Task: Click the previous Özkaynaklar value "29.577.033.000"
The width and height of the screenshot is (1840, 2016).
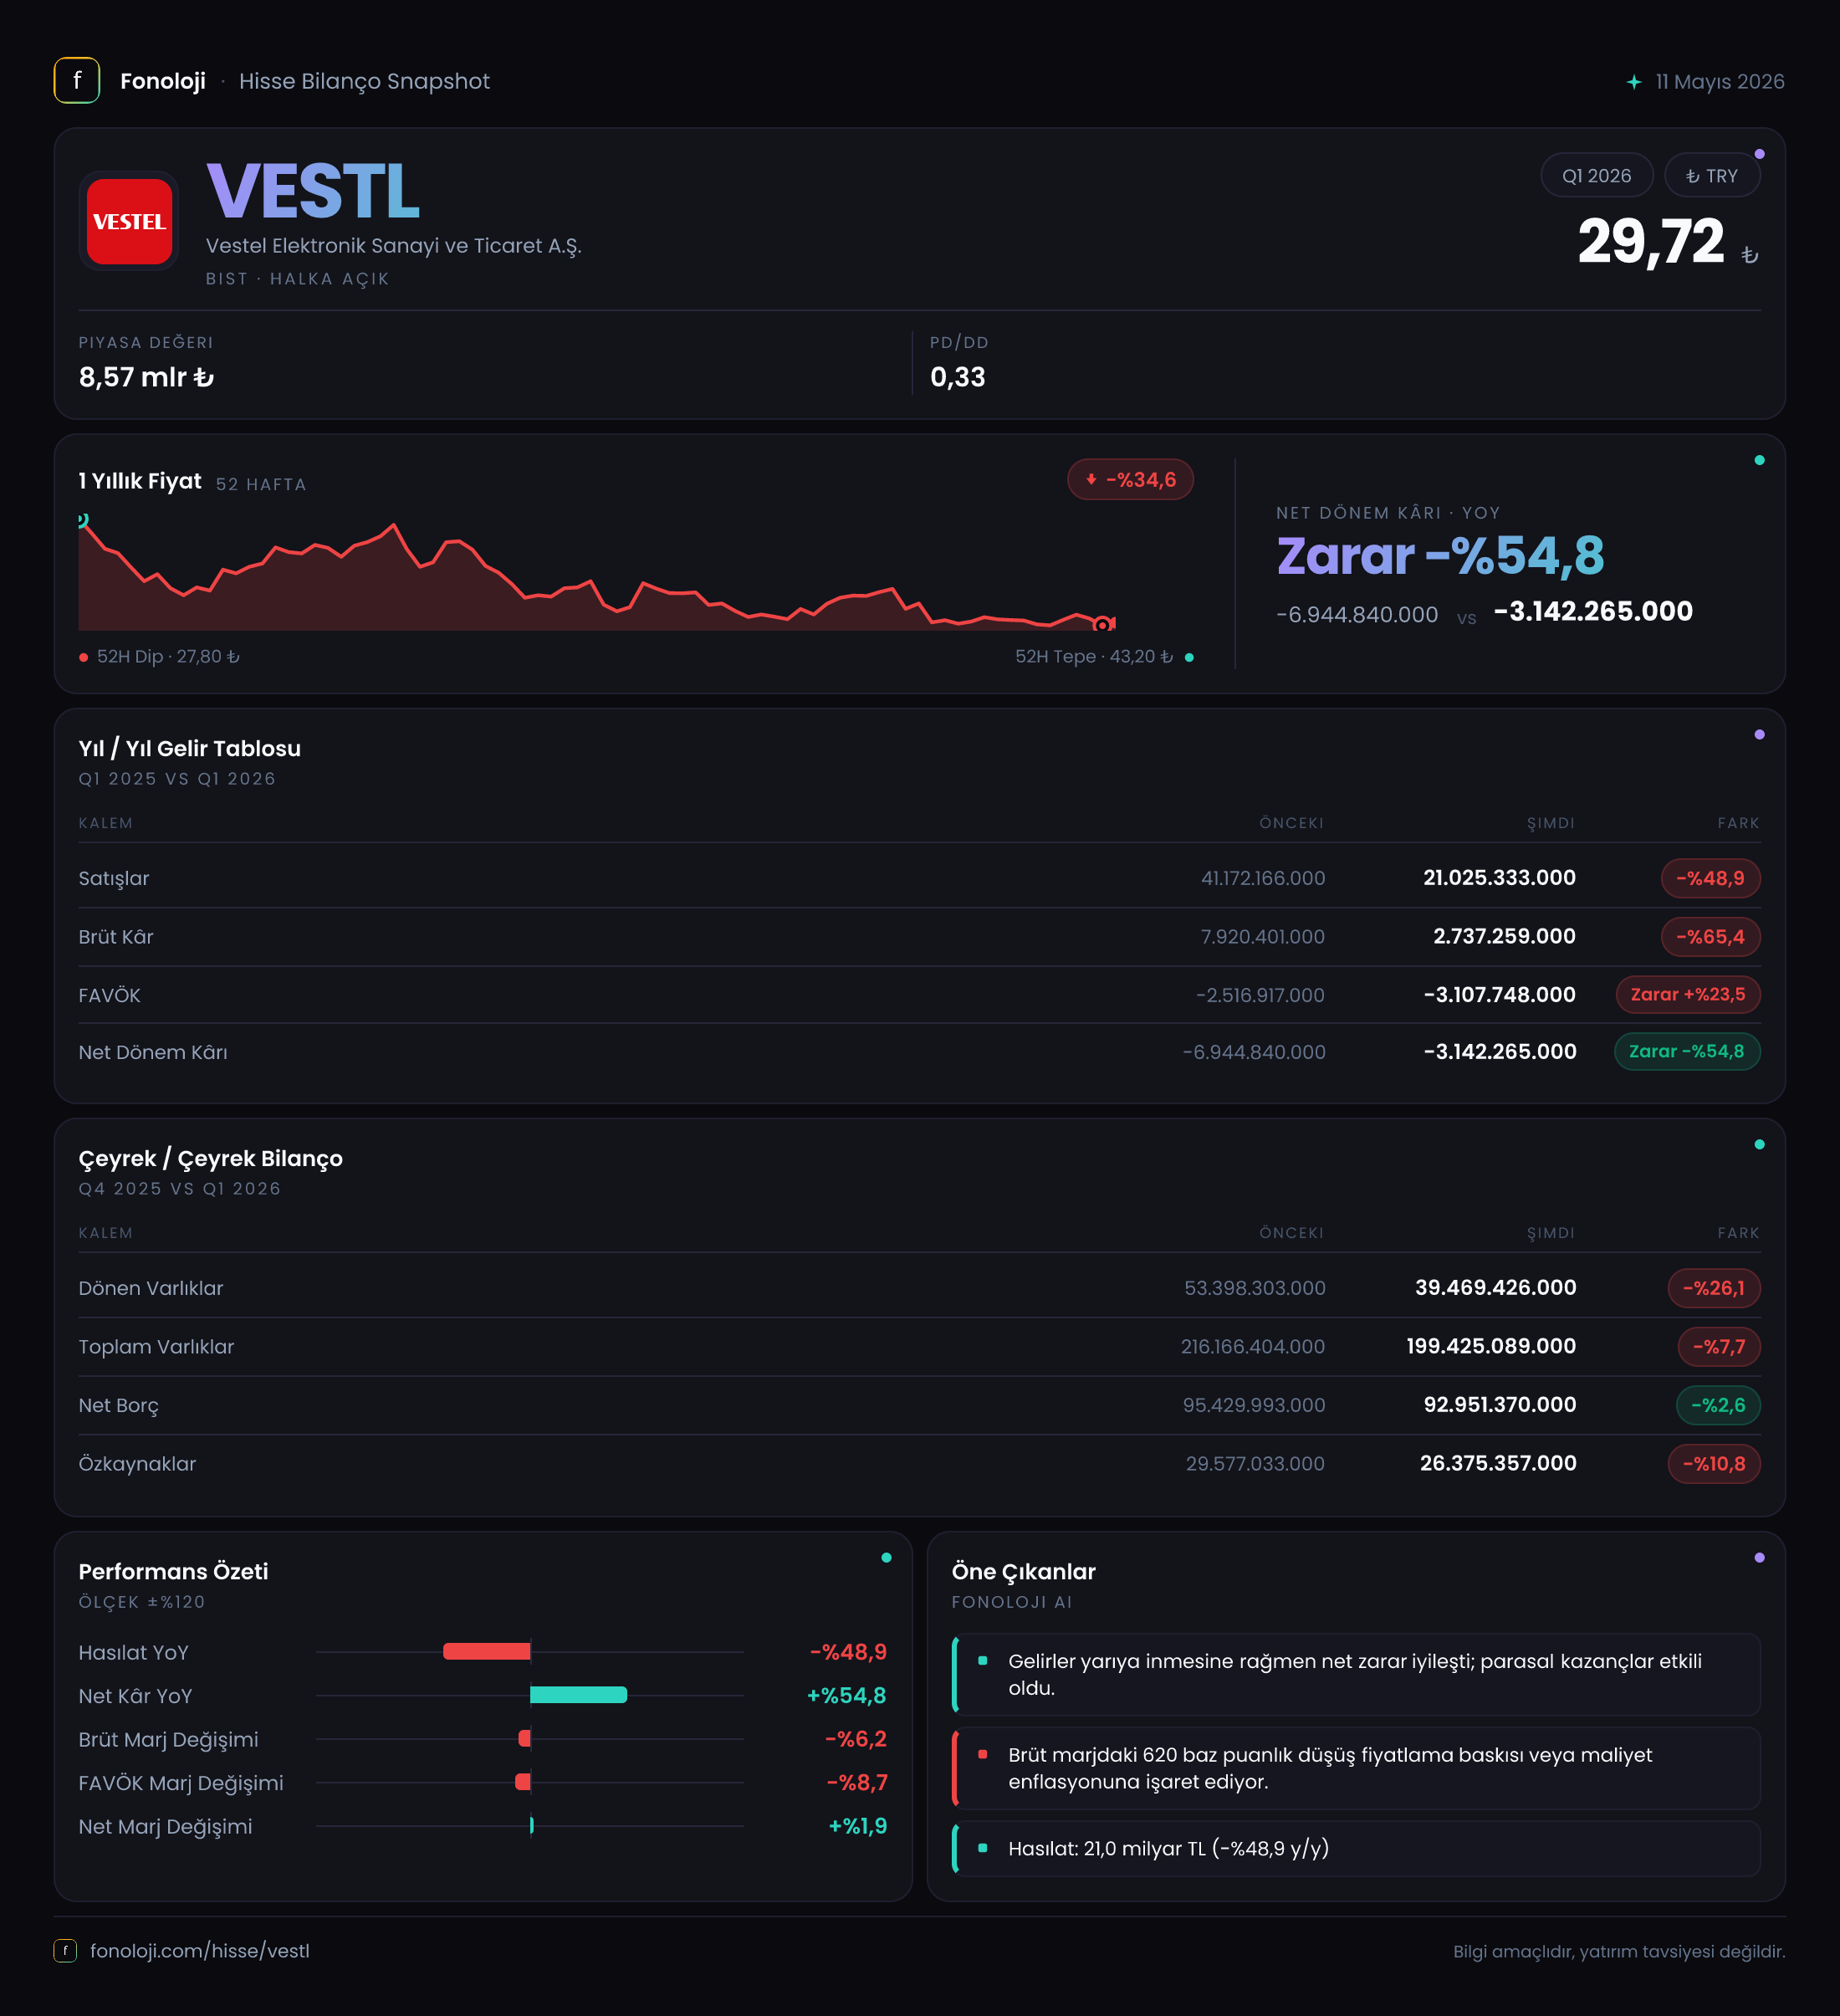Action: pyautogui.click(x=1255, y=1464)
